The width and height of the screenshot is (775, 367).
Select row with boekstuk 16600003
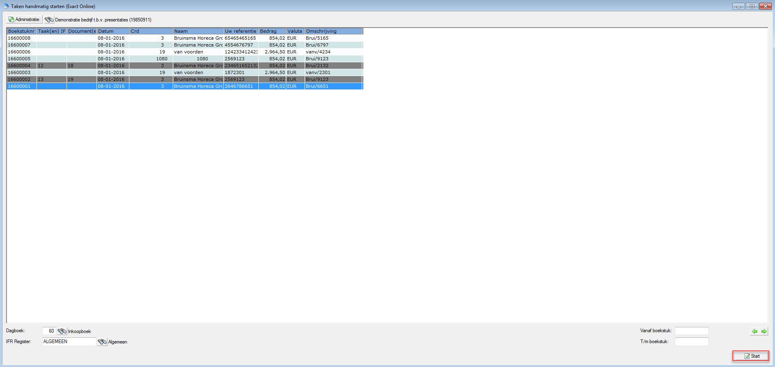(x=185, y=72)
